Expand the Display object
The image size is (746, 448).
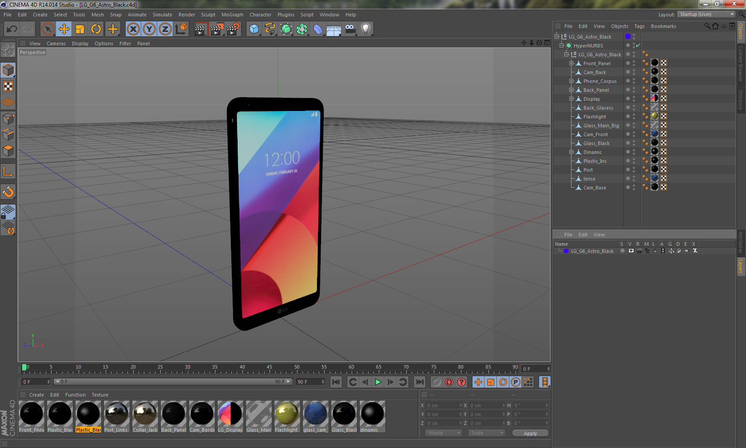pyautogui.click(x=571, y=99)
